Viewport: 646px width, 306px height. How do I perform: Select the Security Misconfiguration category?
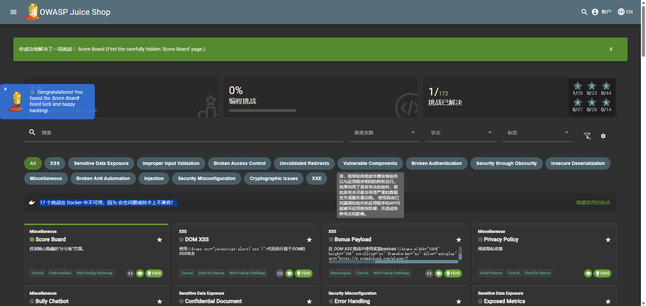207,179
